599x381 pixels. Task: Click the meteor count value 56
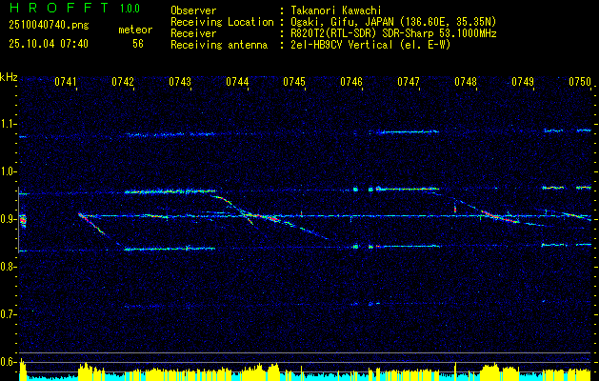(x=138, y=44)
